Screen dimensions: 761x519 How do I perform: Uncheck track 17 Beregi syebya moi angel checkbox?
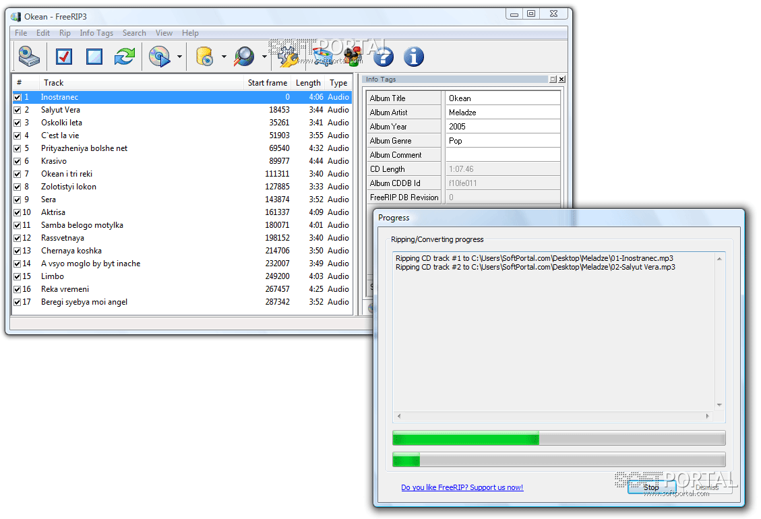(x=18, y=302)
